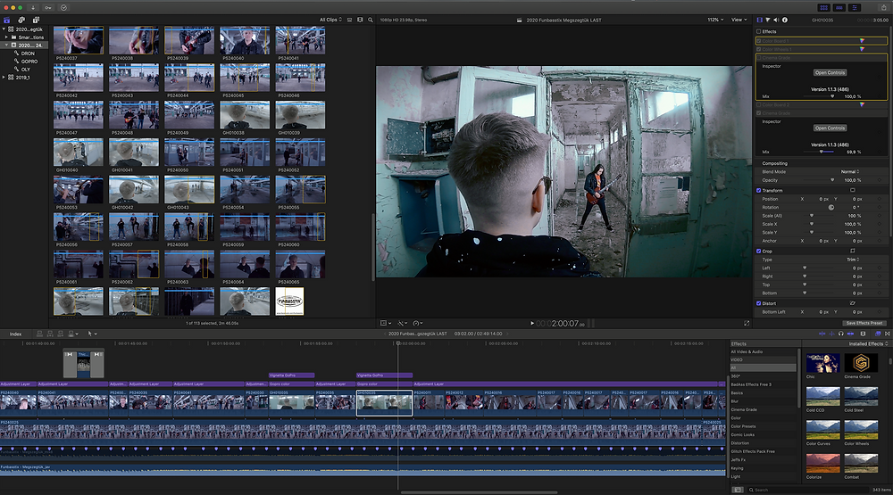Uncheck the Crop checkbox
The image size is (893, 495).
(x=758, y=251)
